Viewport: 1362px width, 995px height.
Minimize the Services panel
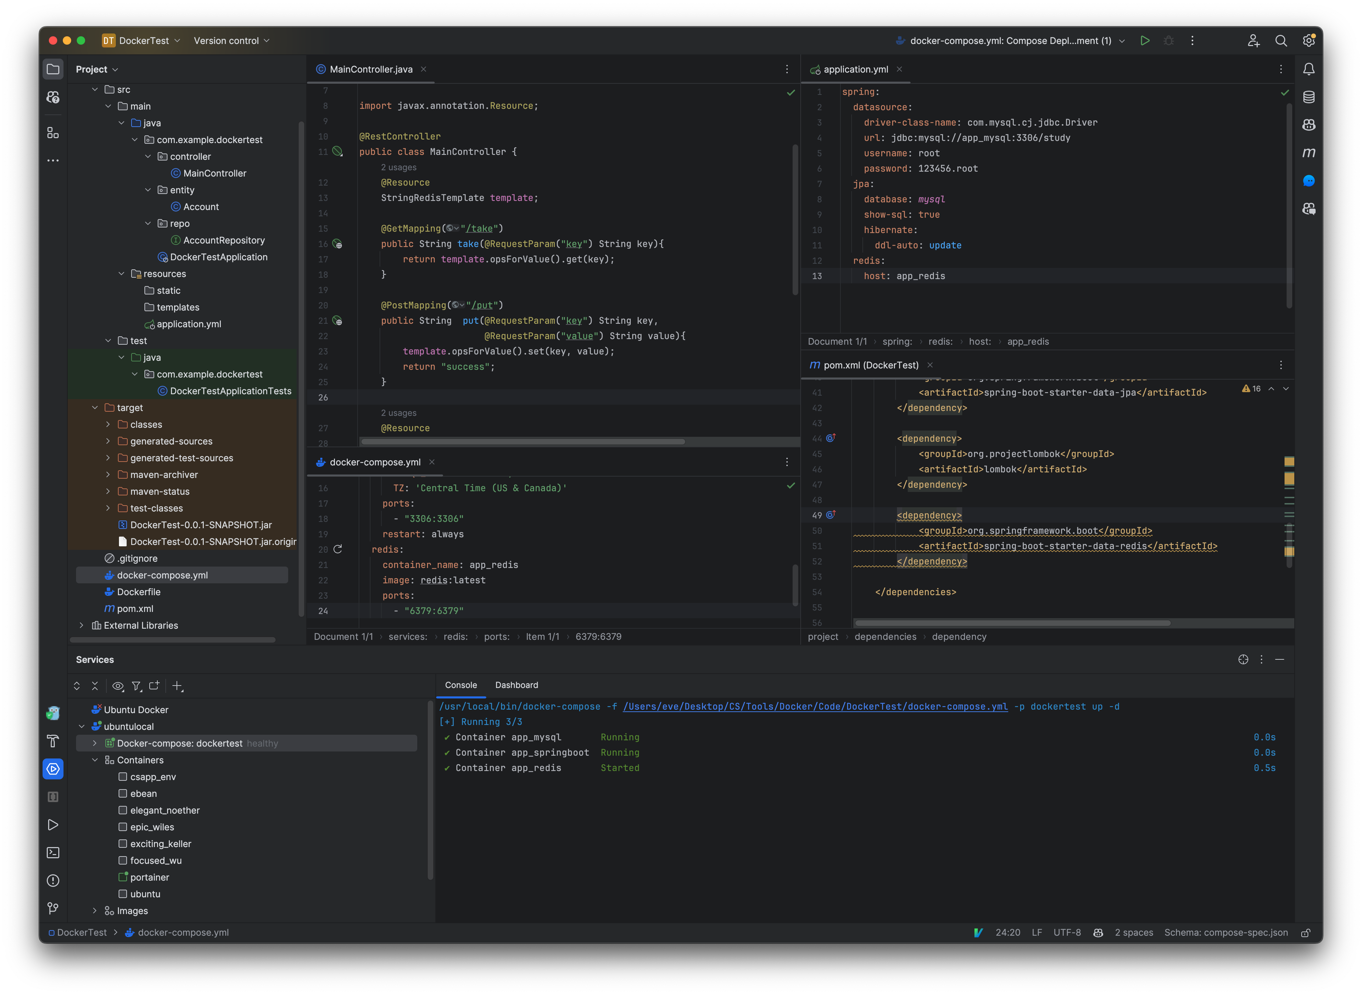click(x=1280, y=659)
